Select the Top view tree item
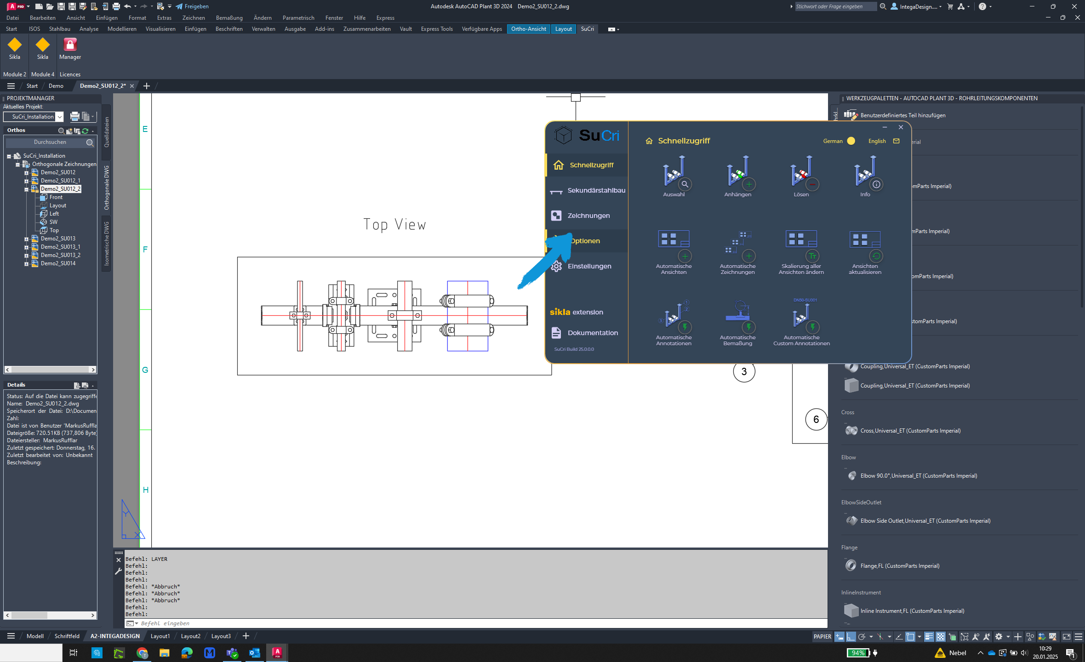The width and height of the screenshot is (1085, 662). click(x=54, y=230)
